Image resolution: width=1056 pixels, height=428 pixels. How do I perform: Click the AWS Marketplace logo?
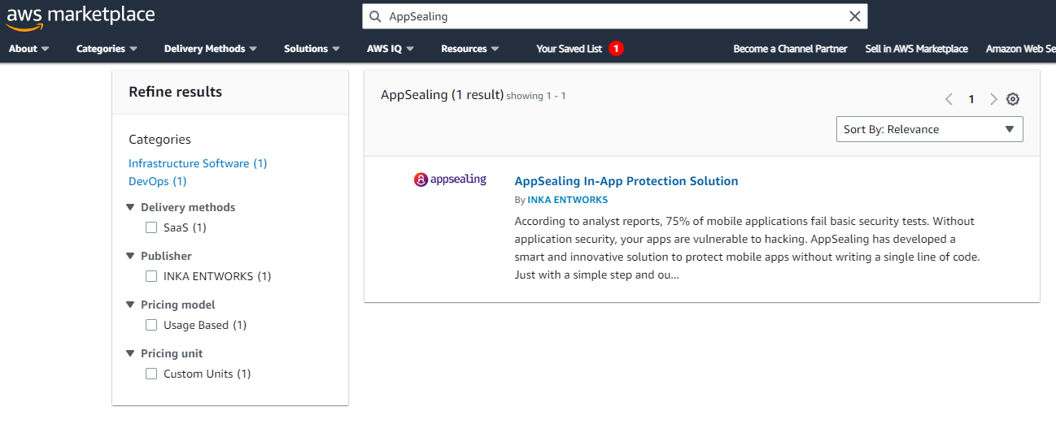[x=81, y=18]
